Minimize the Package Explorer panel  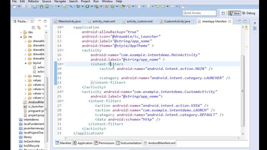point(40,21)
